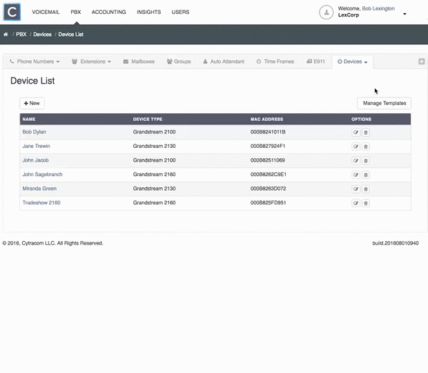The image size is (428, 373).
Task: Open the Tradeshow 2160 device link
Action: click(41, 202)
